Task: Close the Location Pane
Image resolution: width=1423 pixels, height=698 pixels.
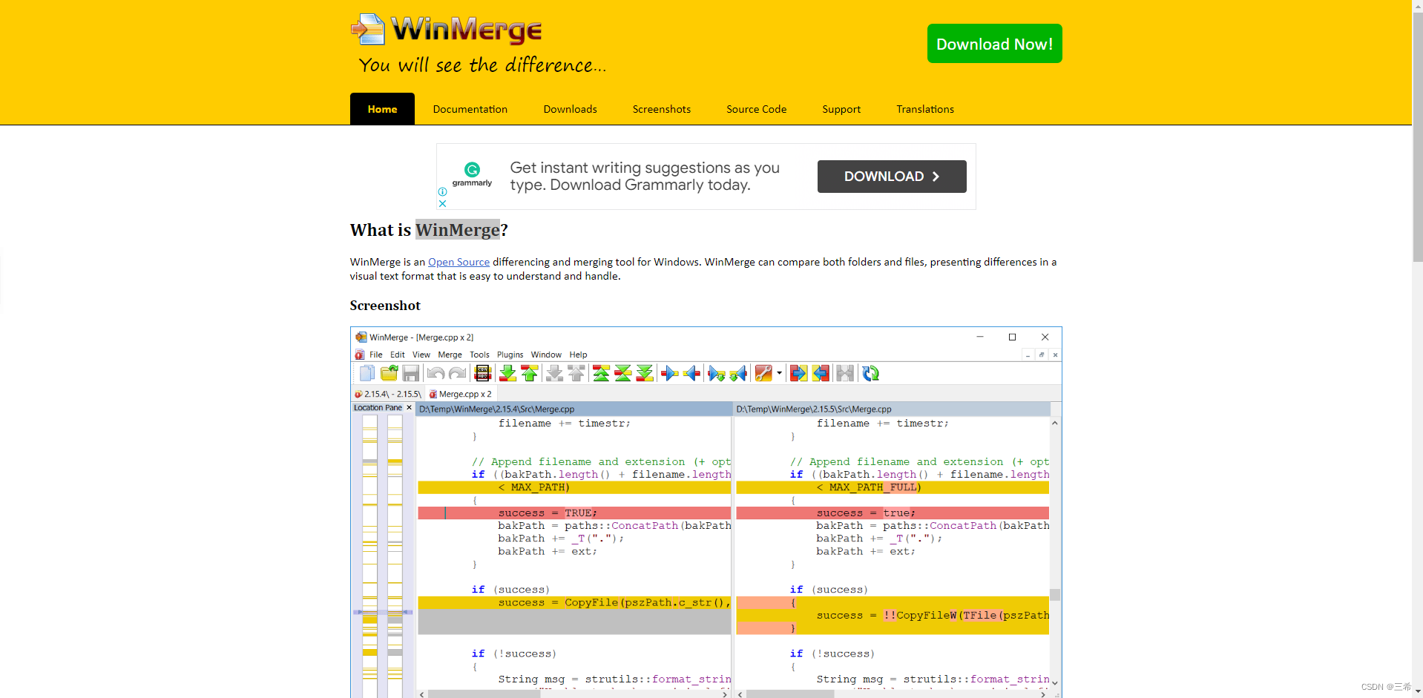Action: point(409,407)
